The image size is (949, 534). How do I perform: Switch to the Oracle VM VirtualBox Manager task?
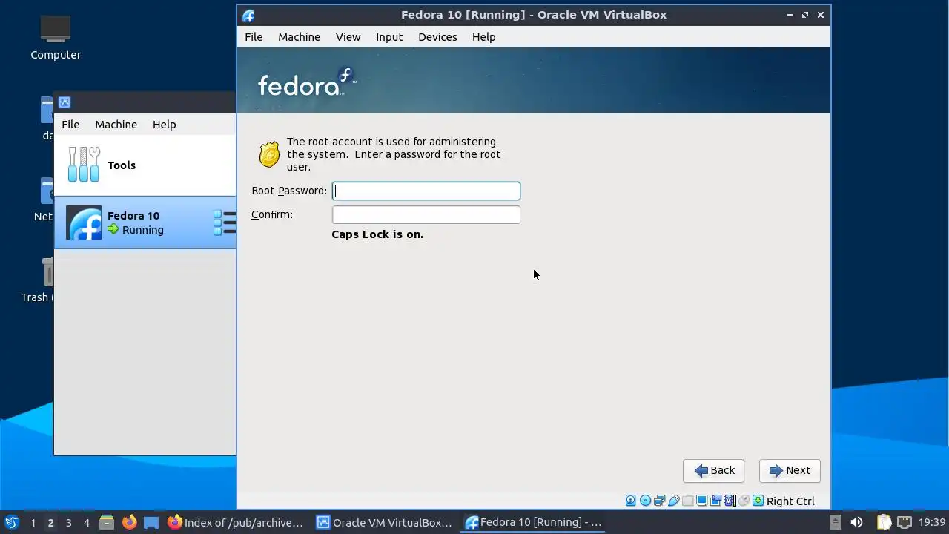coord(384,522)
